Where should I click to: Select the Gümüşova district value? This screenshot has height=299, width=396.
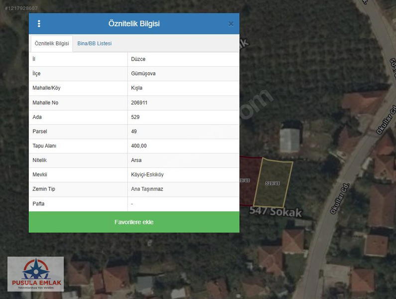tap(143, 74)
